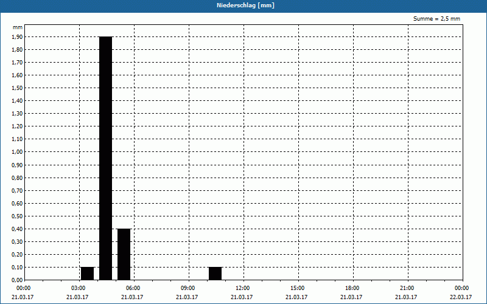Select the bar reaching 0,40 mm

click(x=124, y=254)
